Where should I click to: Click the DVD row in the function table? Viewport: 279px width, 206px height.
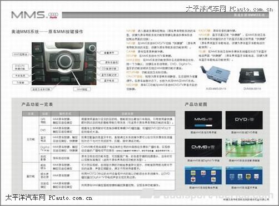[x=107, y=130]
